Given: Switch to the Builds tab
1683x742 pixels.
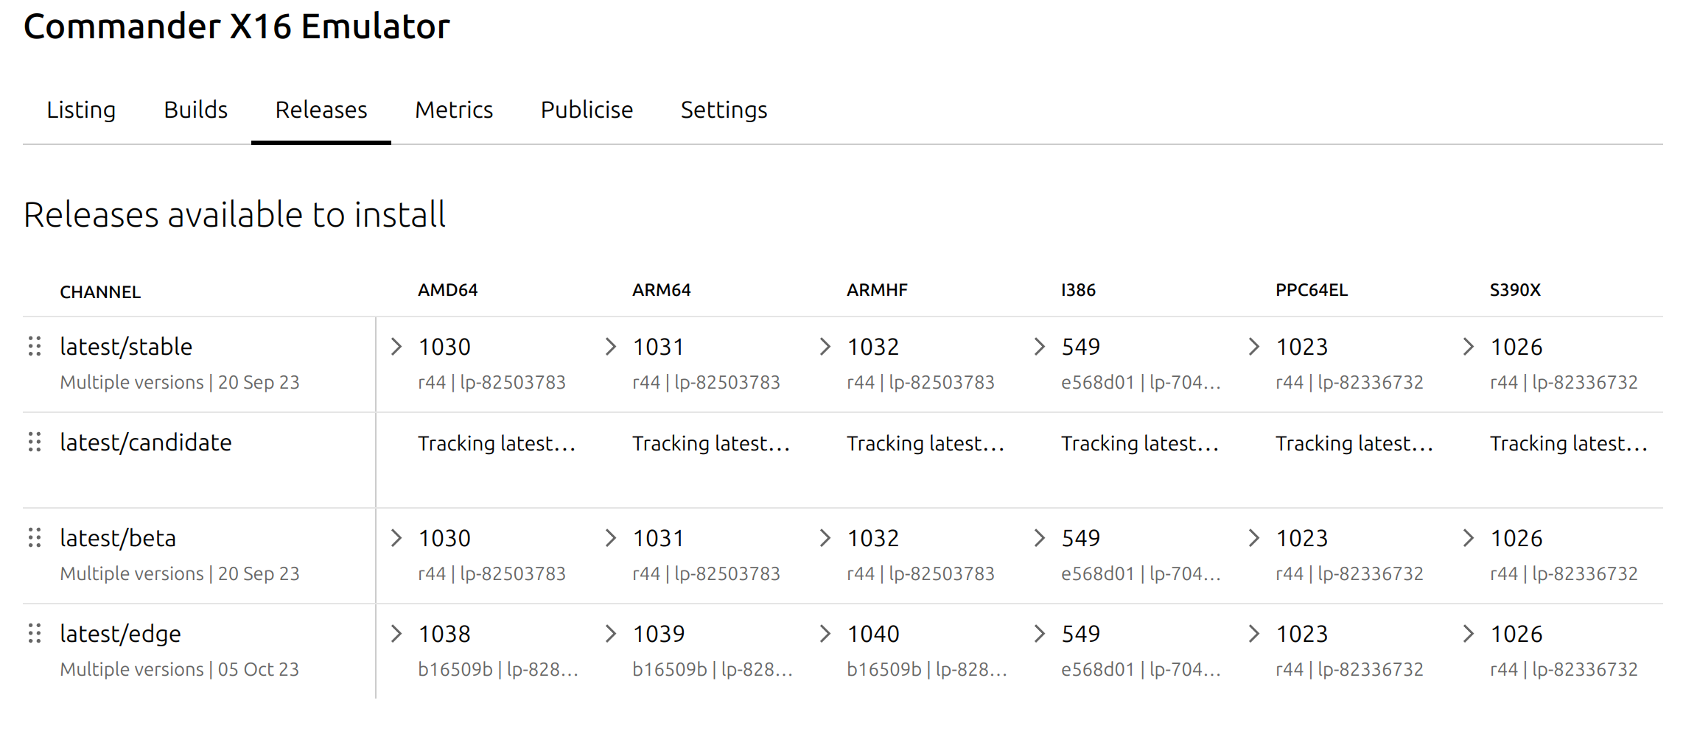Looking at the screenshot, I should tap(195, 110).
